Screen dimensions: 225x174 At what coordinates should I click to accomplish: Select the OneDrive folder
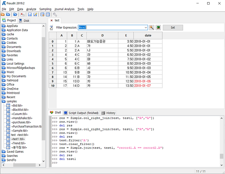coord(12,89)
